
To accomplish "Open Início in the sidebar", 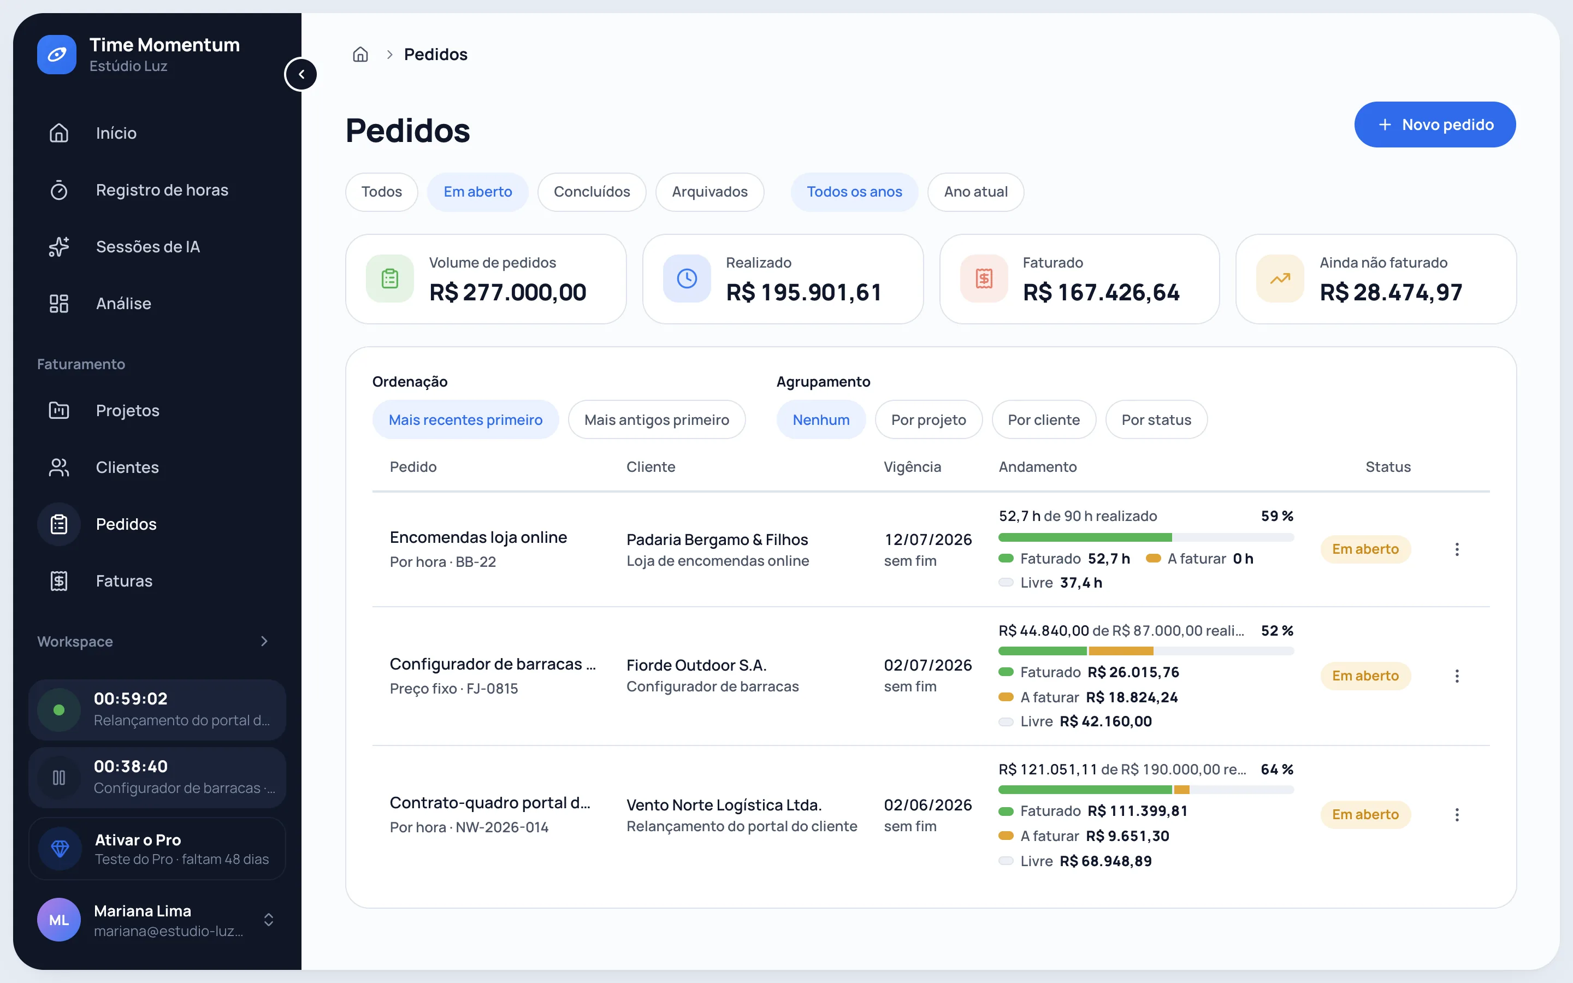I will [x=157, y=133].
